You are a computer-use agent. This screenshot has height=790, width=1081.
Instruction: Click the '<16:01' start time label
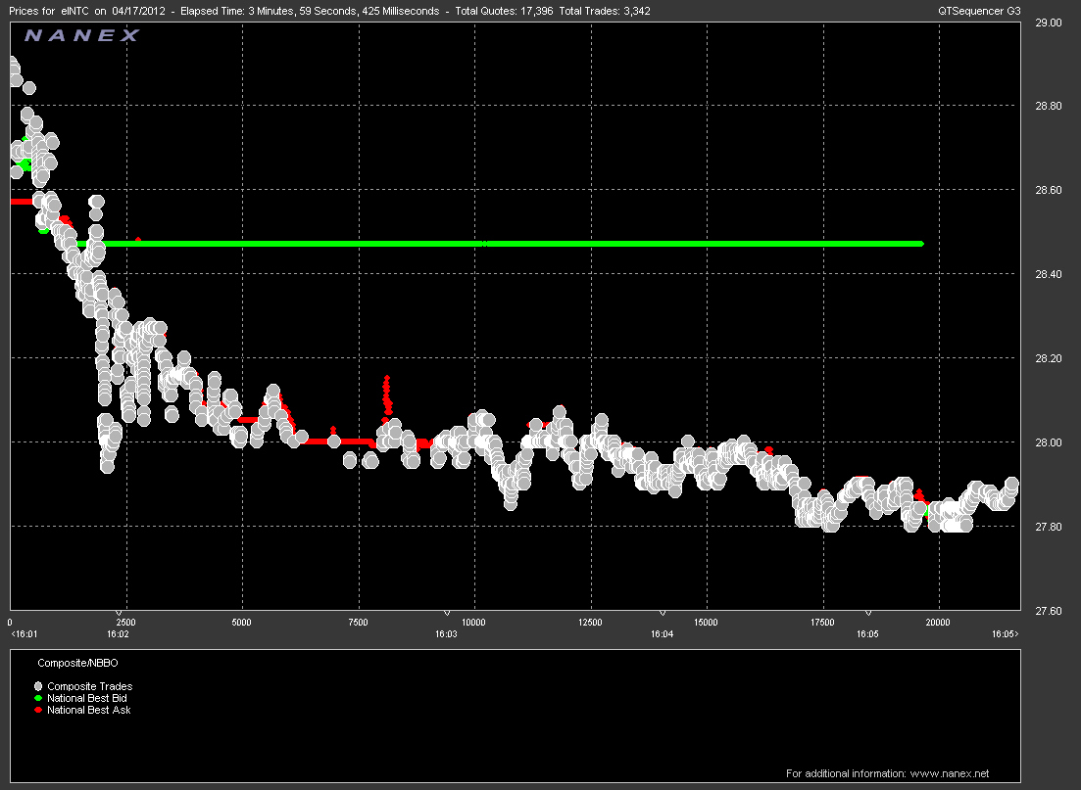tap(25, 633)
